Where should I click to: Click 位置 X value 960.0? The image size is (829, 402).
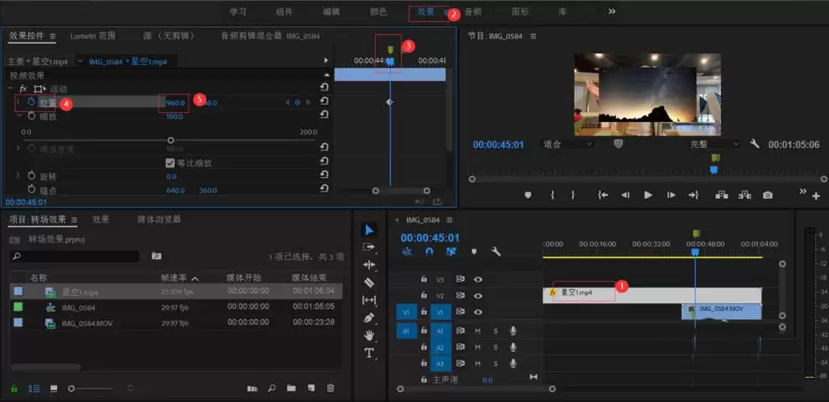click(176, 103)
